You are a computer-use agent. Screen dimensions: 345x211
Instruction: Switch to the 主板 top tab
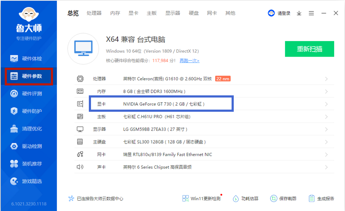(x=152, y=13)
